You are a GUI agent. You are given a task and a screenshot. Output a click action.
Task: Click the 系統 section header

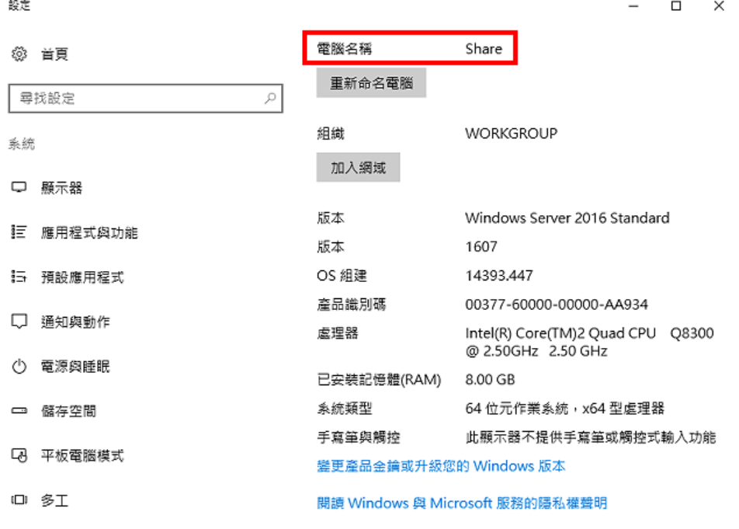(22, 144)
